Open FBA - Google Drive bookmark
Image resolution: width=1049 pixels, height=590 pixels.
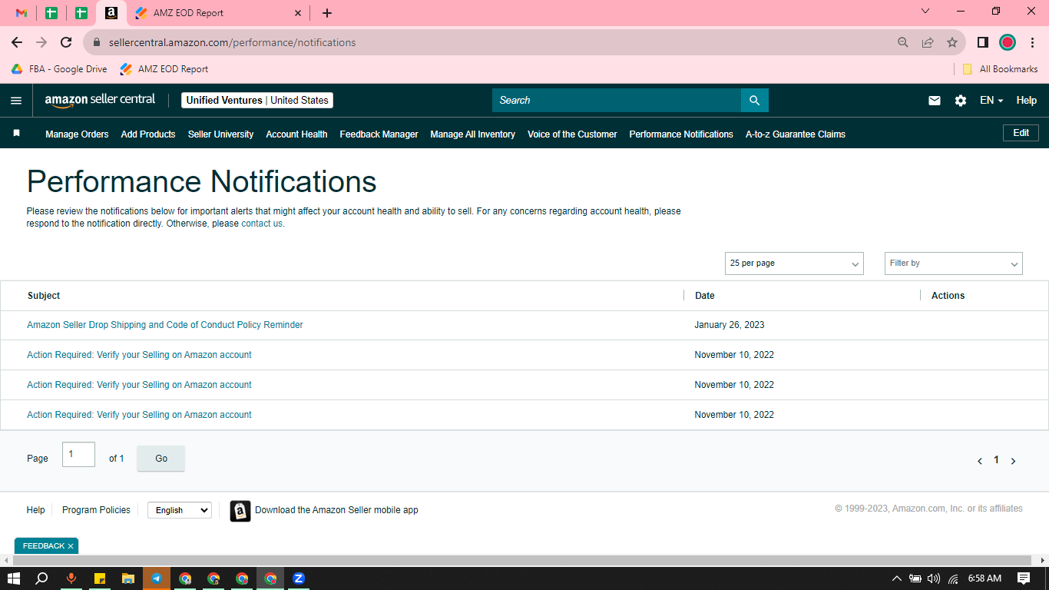coord(59,69)
